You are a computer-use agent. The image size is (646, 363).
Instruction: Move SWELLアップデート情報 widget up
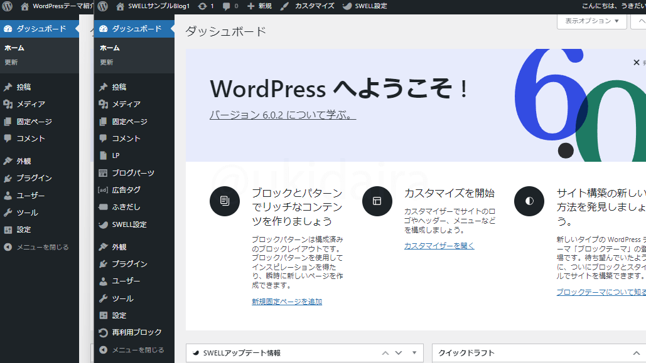click(385, 353)
